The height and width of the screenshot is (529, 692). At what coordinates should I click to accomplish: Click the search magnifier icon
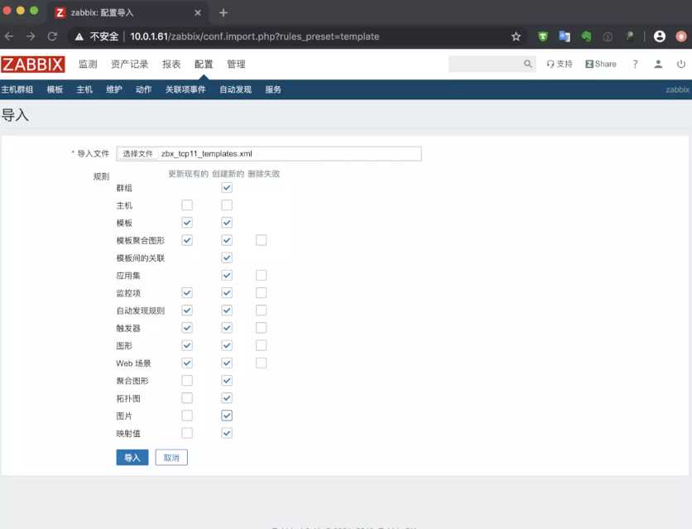point(528,64)
